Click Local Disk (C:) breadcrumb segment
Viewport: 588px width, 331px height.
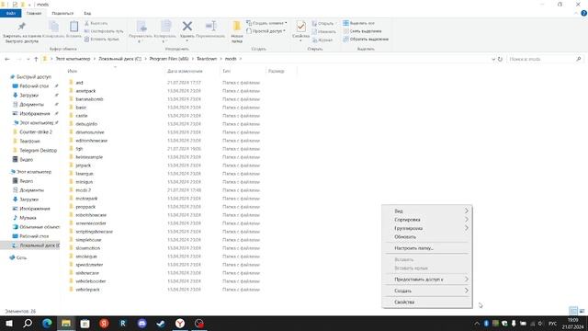pyautogui.click(x=120, y=59)
